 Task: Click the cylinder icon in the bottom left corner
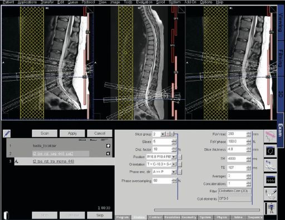tap(6, 216)
